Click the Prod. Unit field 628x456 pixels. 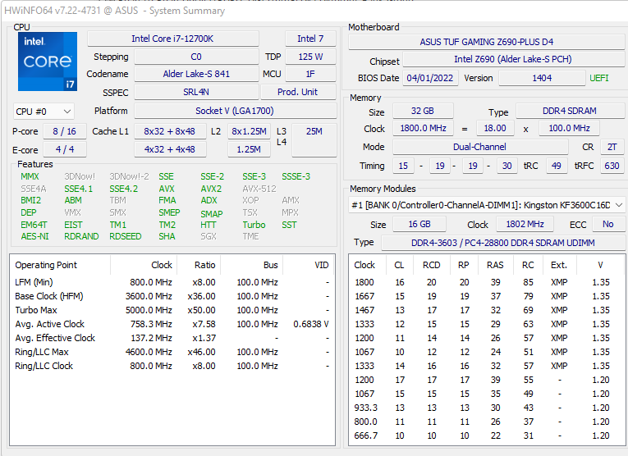coord(298,92)
